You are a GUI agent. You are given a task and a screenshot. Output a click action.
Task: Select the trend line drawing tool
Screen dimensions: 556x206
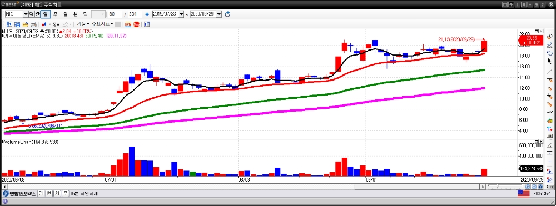click(x=550, y=72)
